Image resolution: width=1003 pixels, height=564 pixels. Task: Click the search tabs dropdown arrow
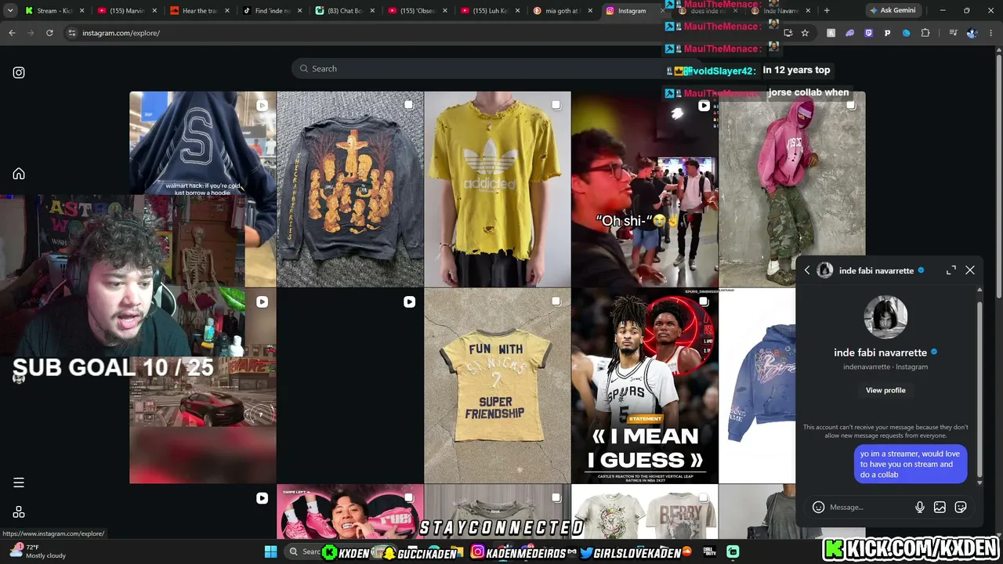tap(10, 11)
